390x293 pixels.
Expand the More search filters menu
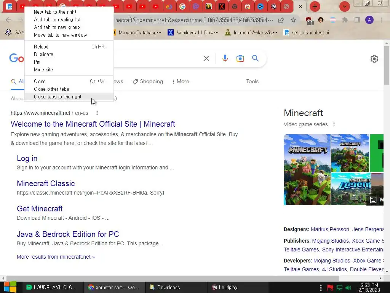pyautogui.click(x=181, y=82)
